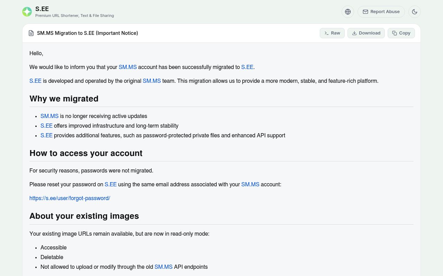Click the 'Your existing image URLs remain available' line
443x276 pixels.
click(x=119, y=234)
